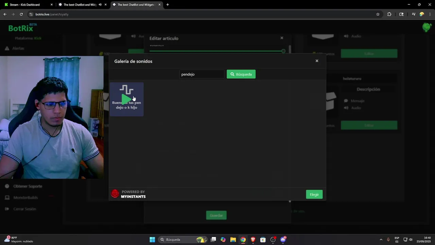435x245 pixels.
Task: Open the Windows Start menu
Action: click(x=152, y=240)
